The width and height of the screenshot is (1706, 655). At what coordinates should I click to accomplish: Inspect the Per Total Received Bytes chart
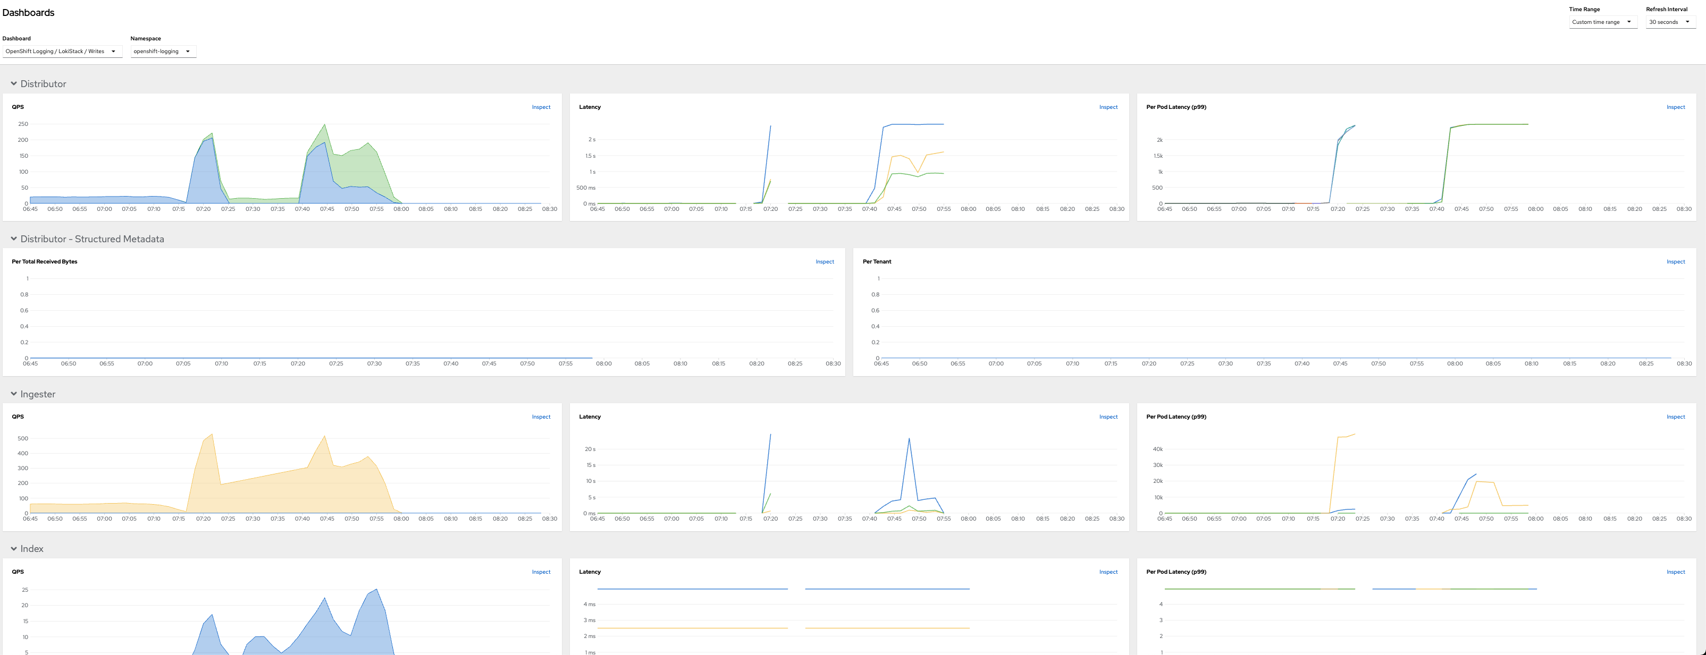coord(825,262)
